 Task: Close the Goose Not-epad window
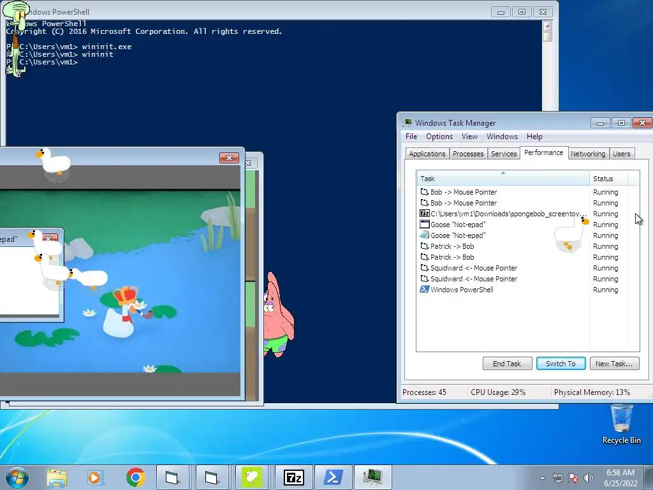49,238
